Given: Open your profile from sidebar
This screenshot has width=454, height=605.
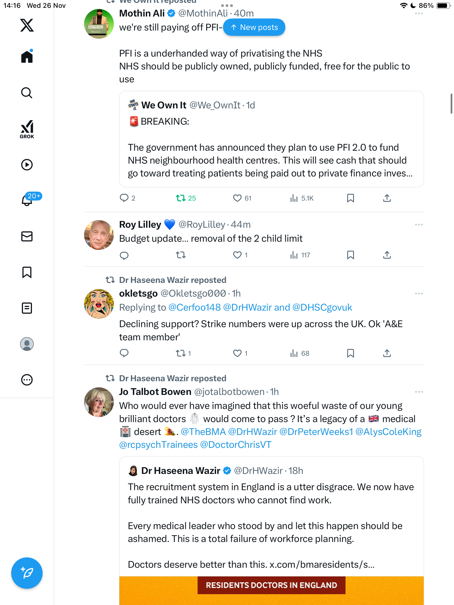Looking at the screenshot, I should point(27,344).
